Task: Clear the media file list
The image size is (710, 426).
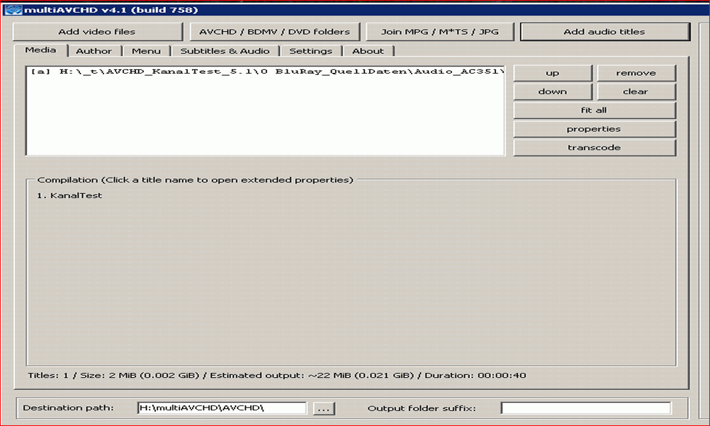Action: pyautogui.click(x=636, y=91)
